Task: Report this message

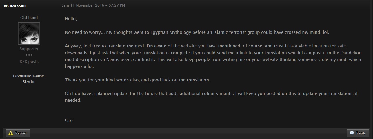Action: pyautogui.click(x=18, y=133)
